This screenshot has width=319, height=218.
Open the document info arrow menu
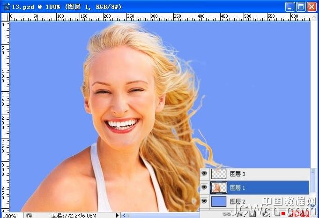pos(118,215)
